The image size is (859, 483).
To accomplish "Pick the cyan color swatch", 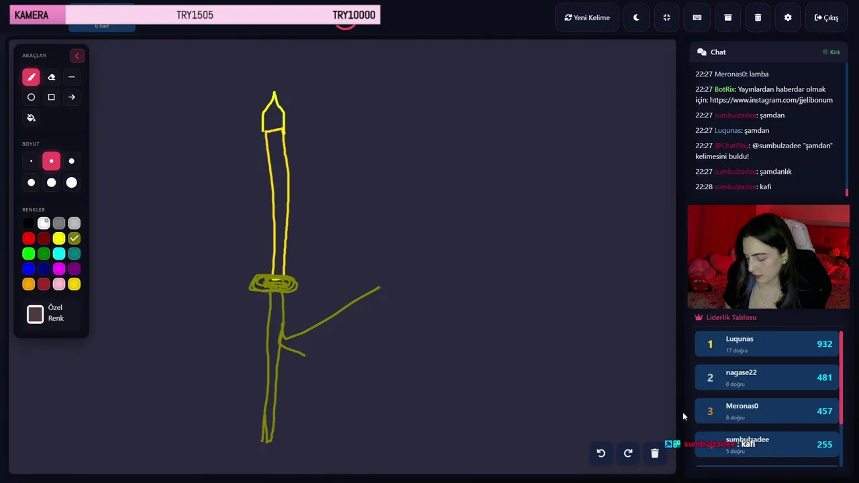I will point(59,254).
